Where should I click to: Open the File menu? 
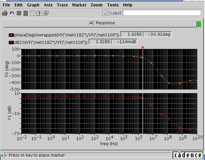coord(6,5)
